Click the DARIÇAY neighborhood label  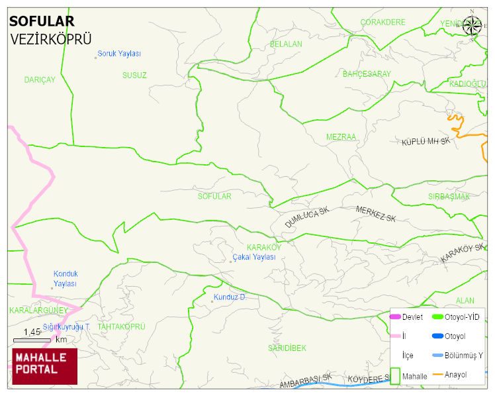[x=40, y=80]
